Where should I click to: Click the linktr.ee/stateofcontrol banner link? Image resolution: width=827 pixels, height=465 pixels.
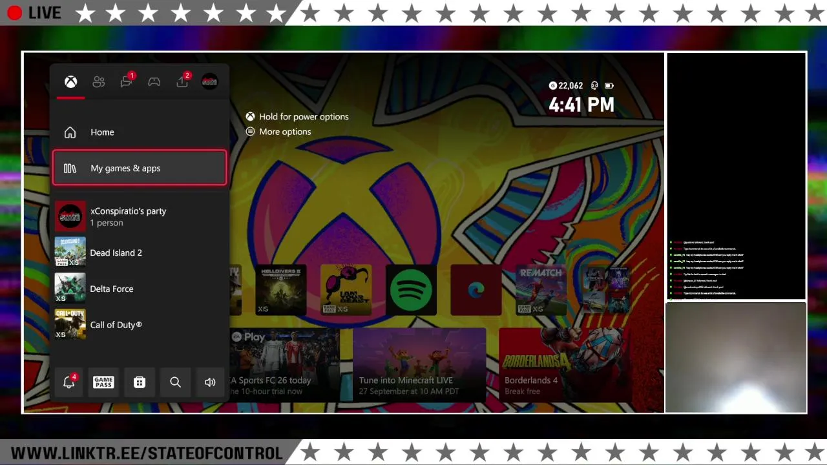click(147, 453)
